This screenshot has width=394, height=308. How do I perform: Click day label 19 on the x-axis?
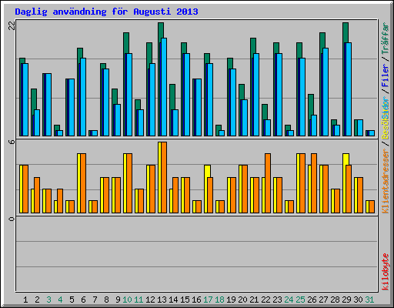[x=231, y=300]
